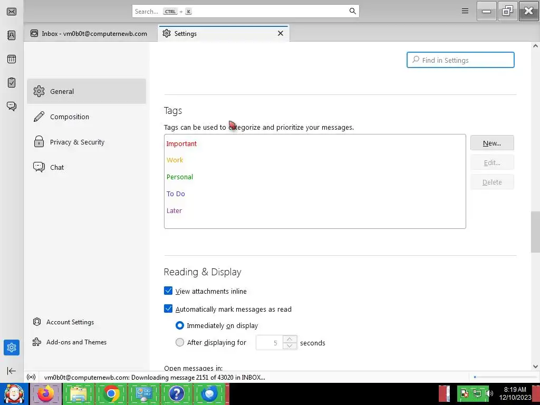Select the Work tag
540x405 pixels.
[315, 160]
